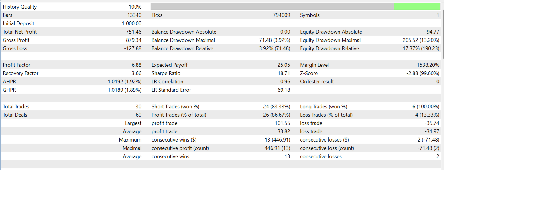Select the recovery factor value "3.66"
Screen dimensions: 541x224
(x=136, y=73)
